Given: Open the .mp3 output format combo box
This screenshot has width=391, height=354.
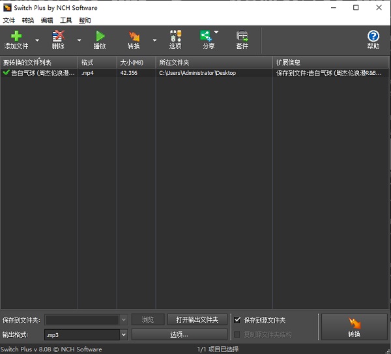Looking at the screenshot, I should pyautogui.click(x=86, y=335).
